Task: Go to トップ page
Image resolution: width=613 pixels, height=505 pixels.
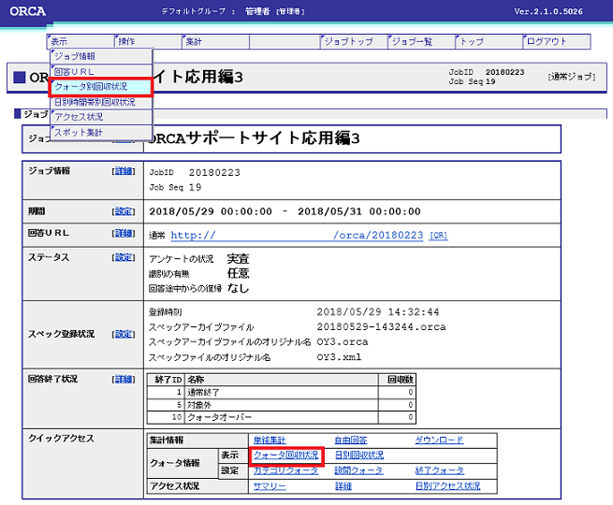Action: [x=489, y=41]
